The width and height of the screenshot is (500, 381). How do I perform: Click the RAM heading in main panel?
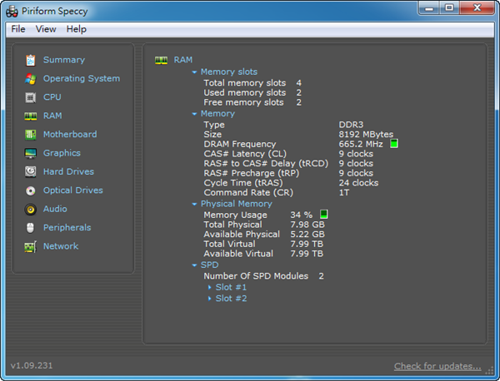coord(182,60)
